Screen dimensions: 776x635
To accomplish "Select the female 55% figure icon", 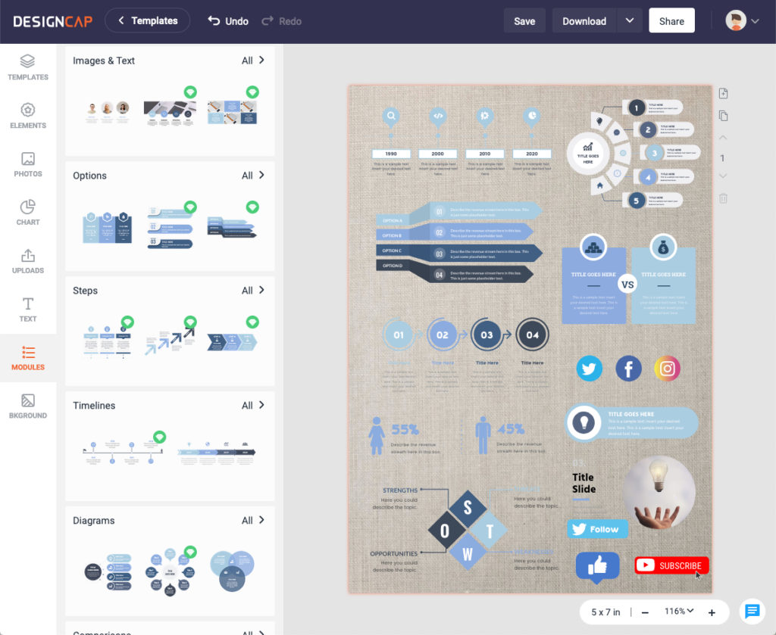I will (377, 436).
